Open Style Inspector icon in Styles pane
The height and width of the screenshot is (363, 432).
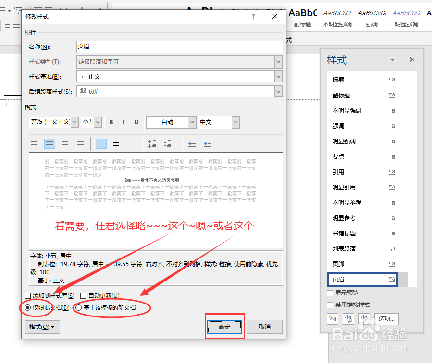click(x=348, y=319)
